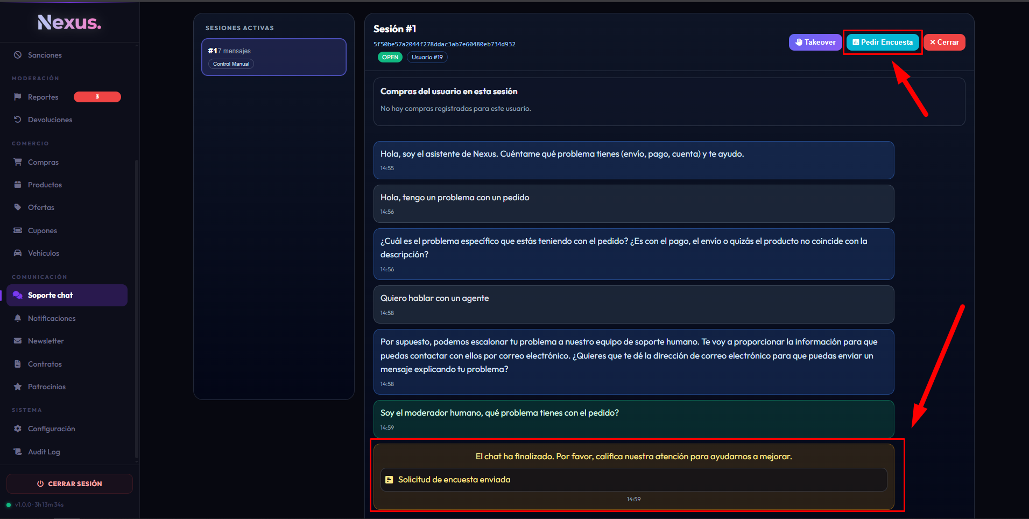This screenshot has width=1029, height=519.
Task: Click the Cupones ticket icon
Action: (x=18, y=230)
